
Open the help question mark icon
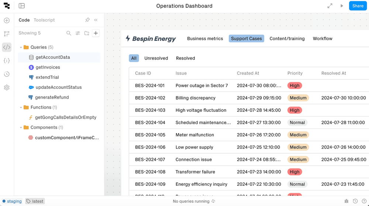364,201
